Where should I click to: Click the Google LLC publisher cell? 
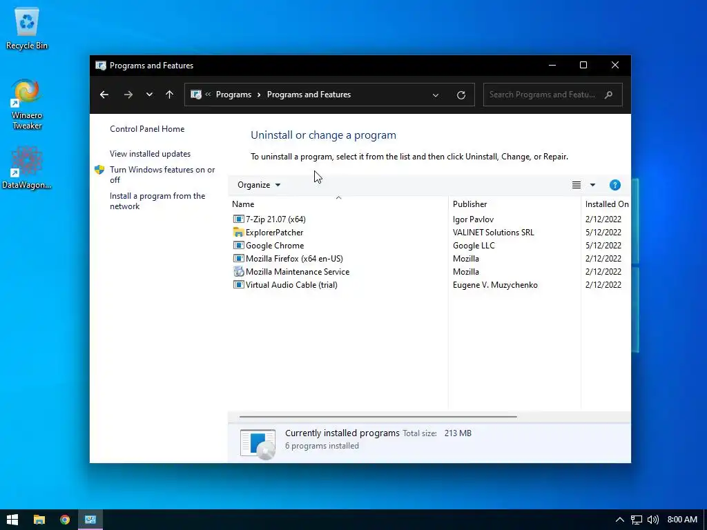(474, 246)
